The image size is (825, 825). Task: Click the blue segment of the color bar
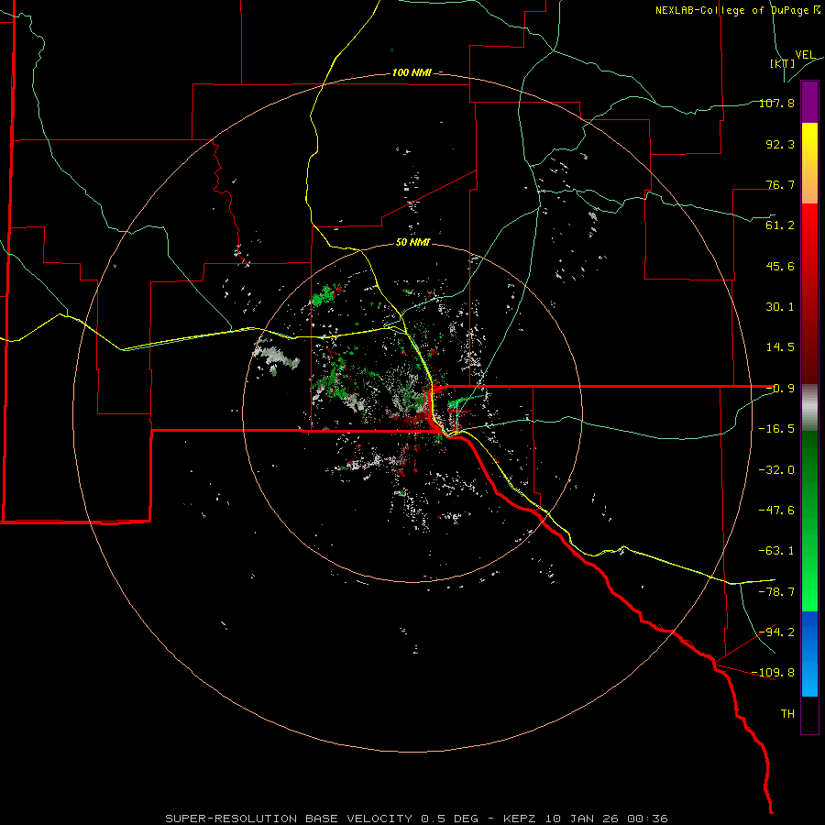pos(809,654)
